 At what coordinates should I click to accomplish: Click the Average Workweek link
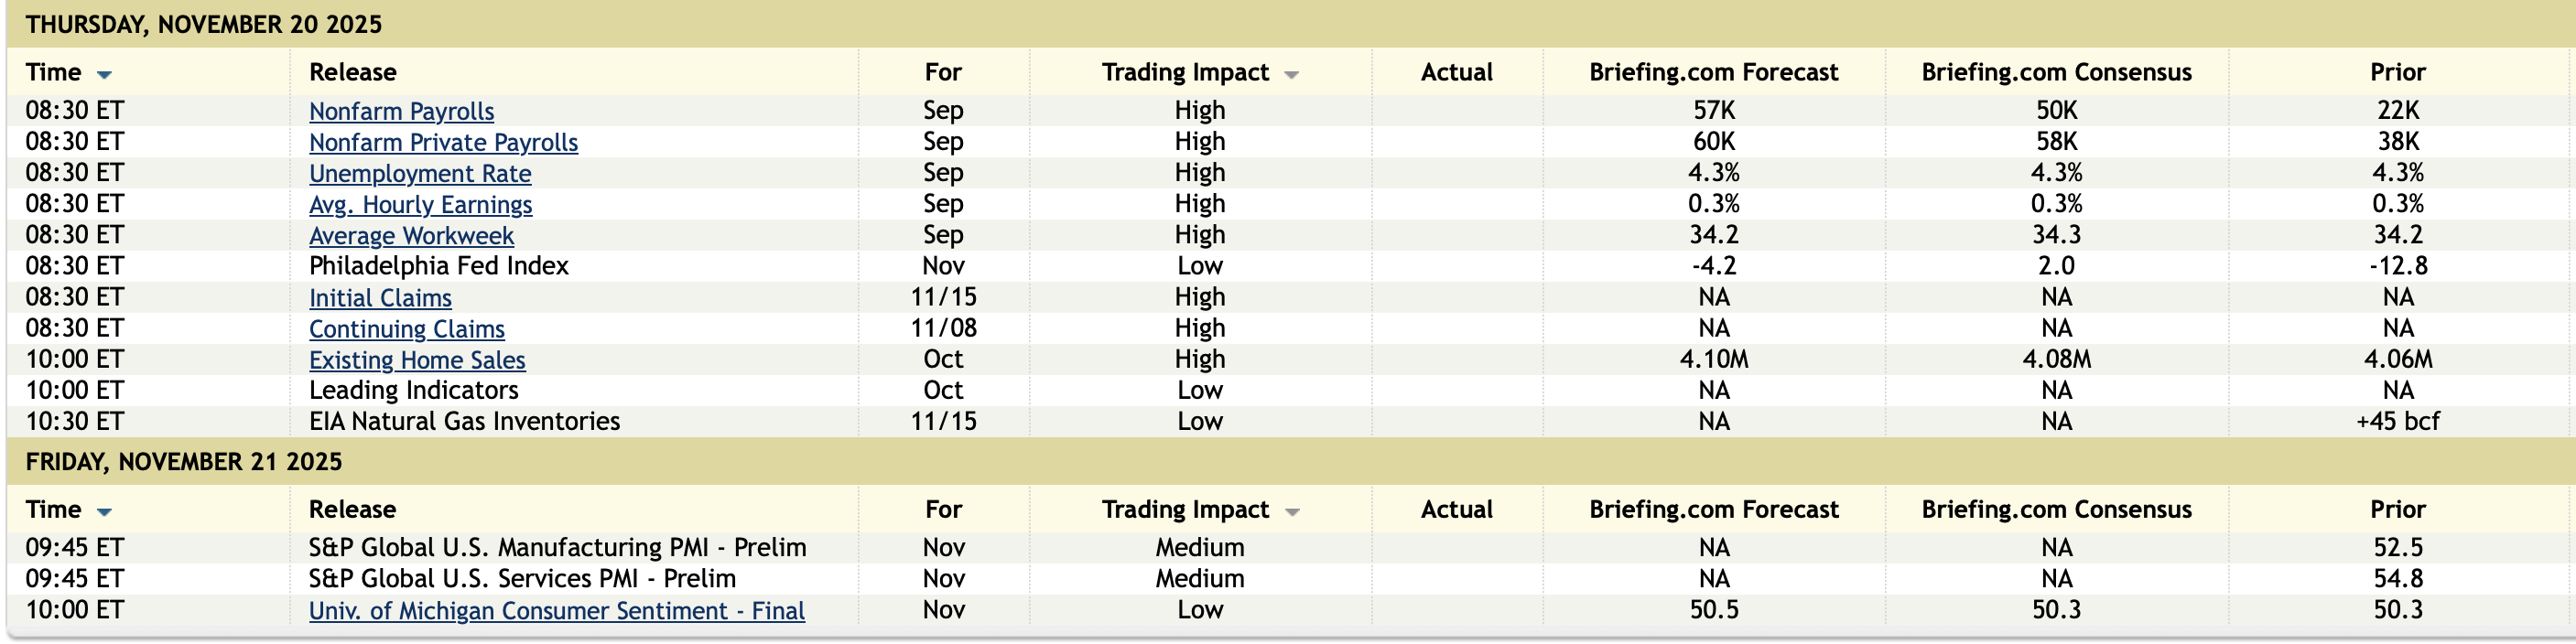click(x=411, y=235)
